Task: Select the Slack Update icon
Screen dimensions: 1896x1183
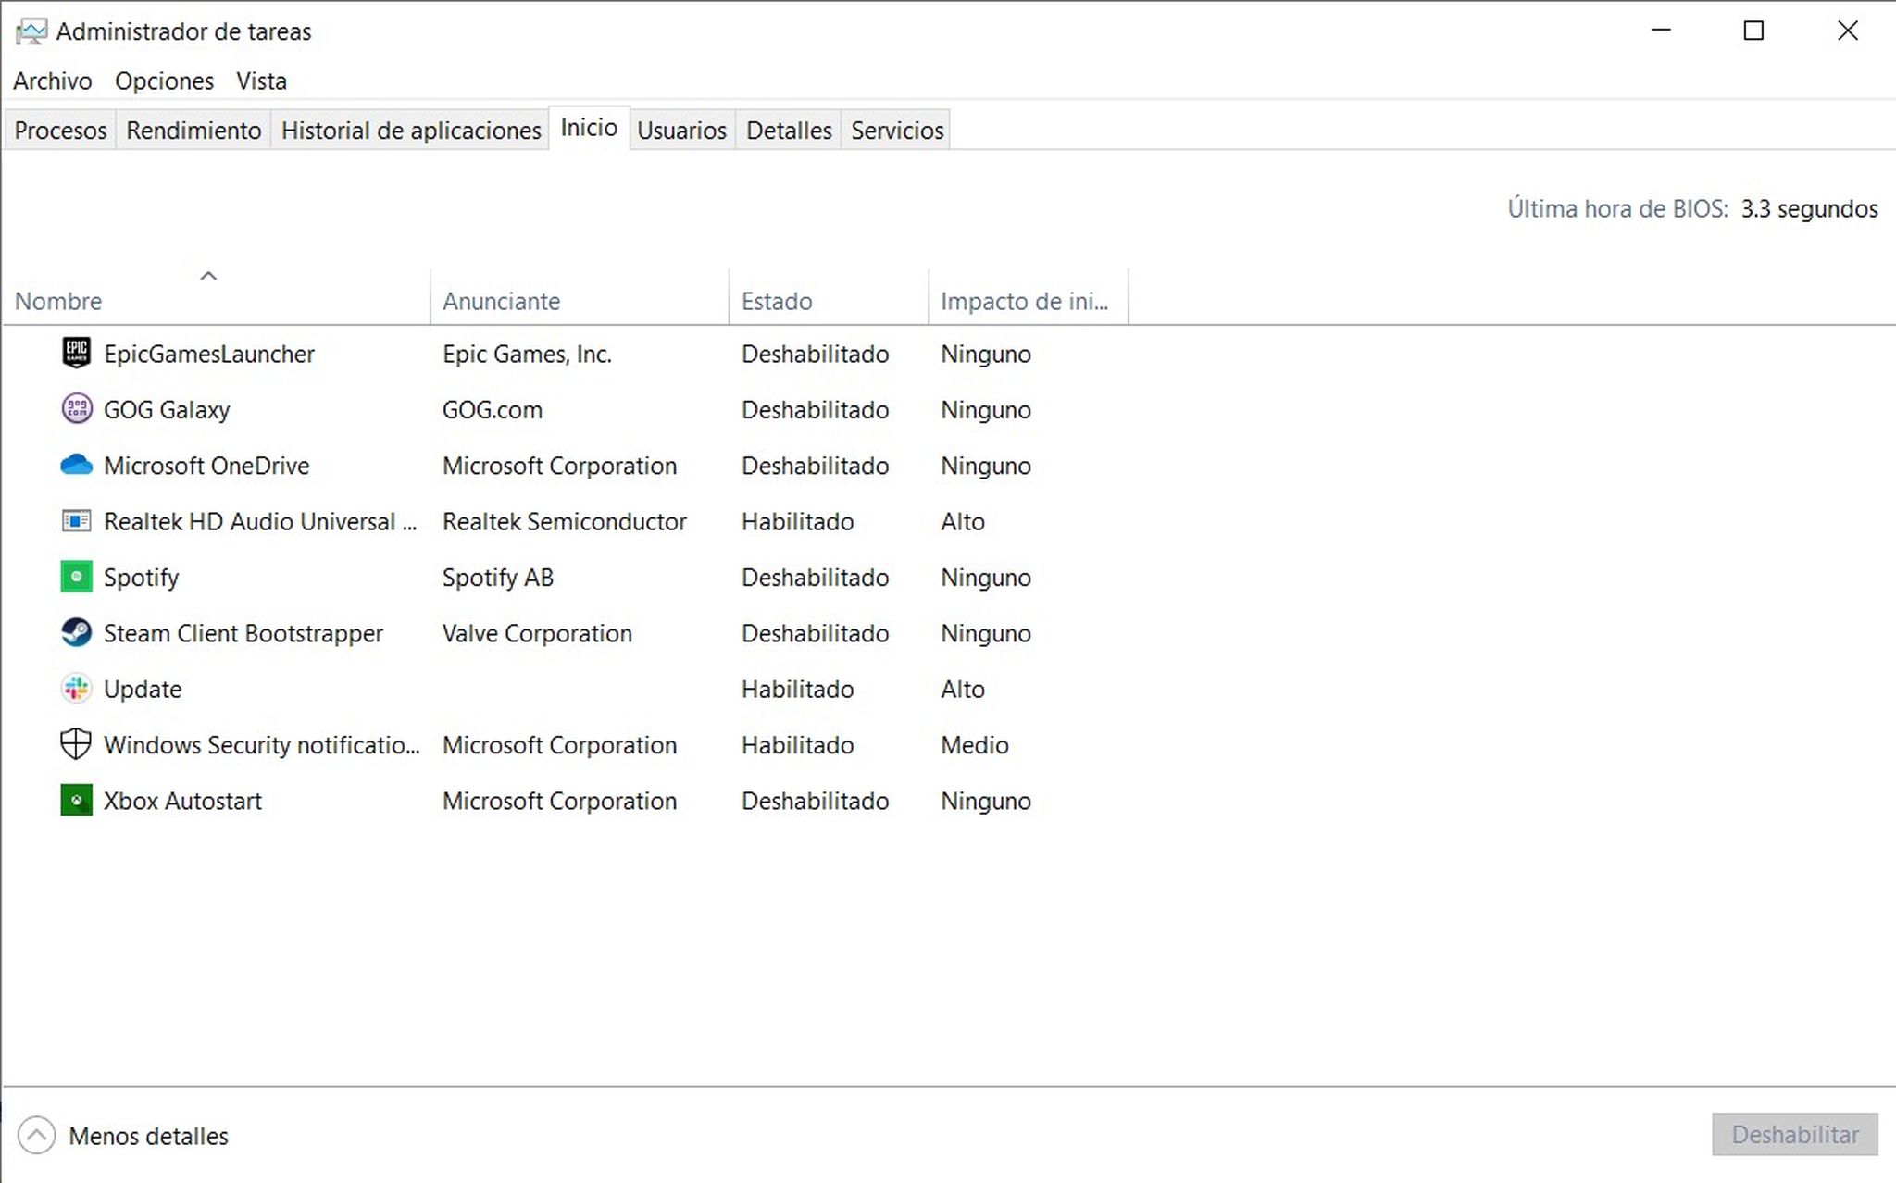Action: click(x=77, y=689)
